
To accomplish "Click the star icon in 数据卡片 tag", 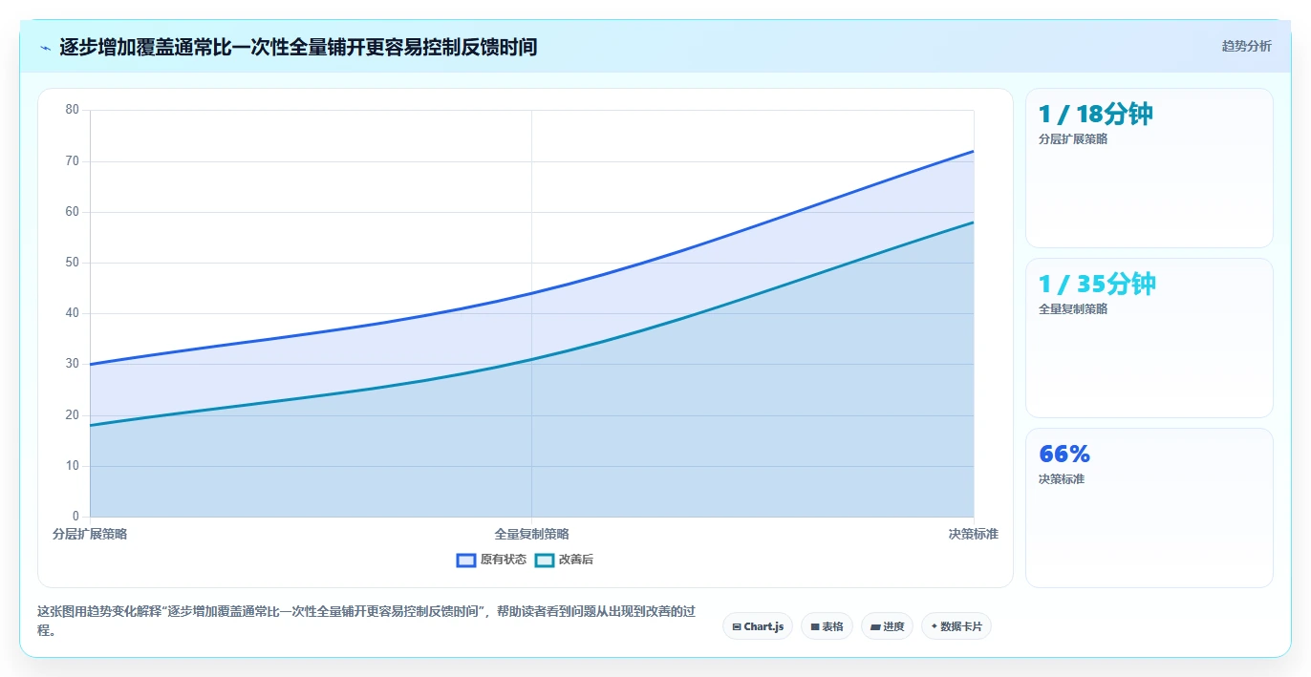I will click(935, 626).
